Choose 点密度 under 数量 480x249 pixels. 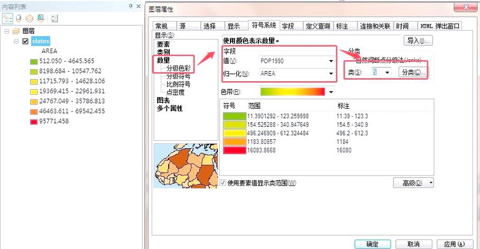(x=176, y=92)
